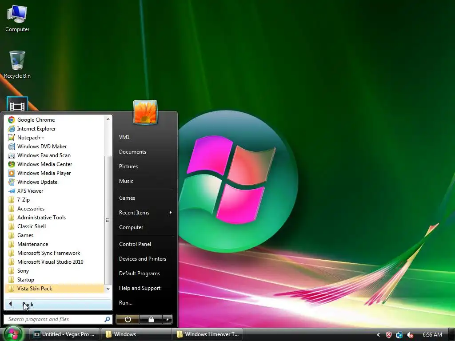Expand the Recent Items submenu
455x341 pixels.
pyautogui.click(x=145, y=213)
